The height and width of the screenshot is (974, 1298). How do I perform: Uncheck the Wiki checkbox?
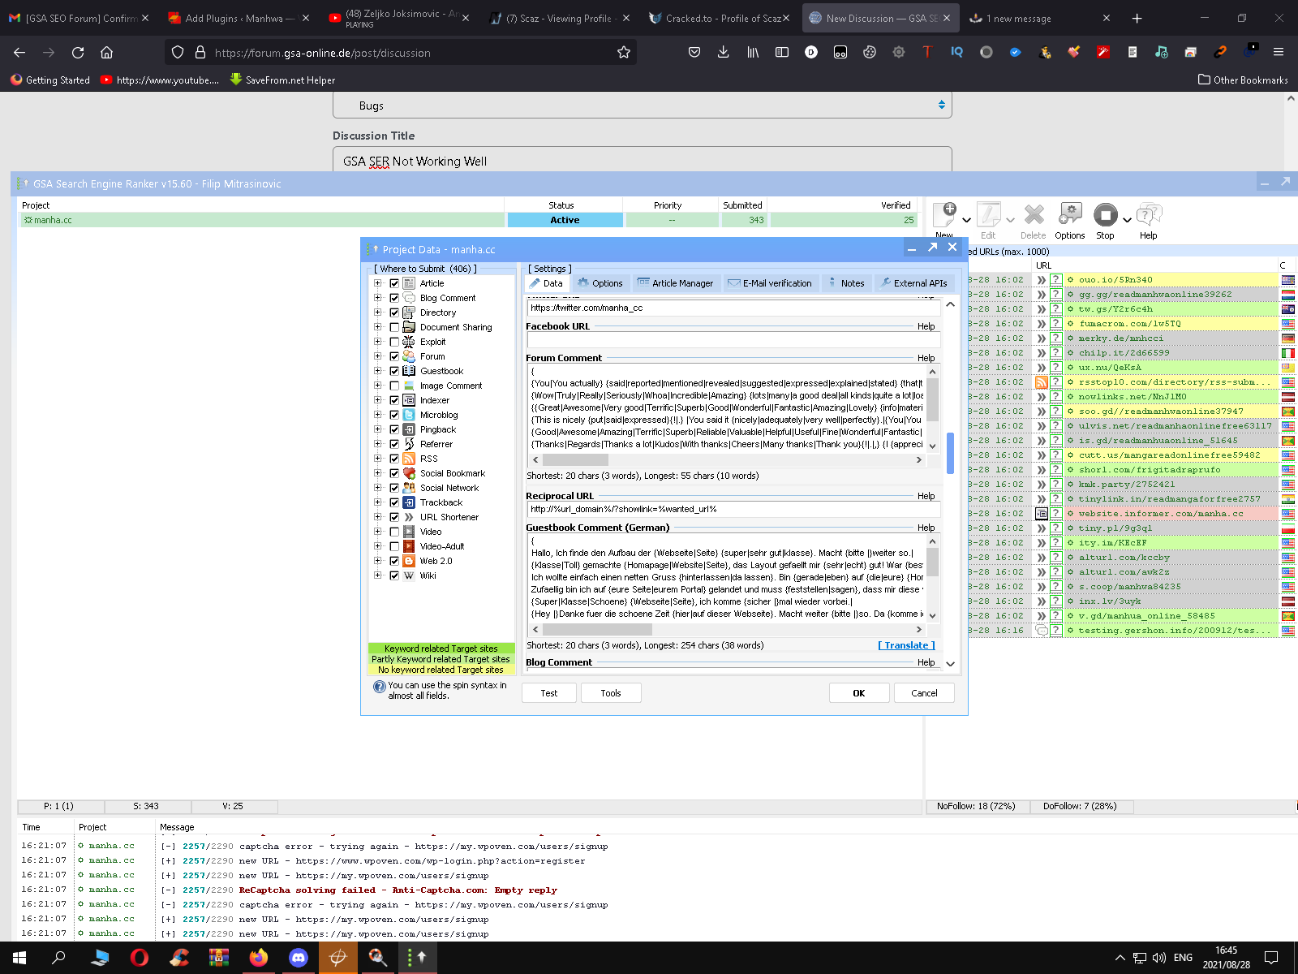pos(394,575)
